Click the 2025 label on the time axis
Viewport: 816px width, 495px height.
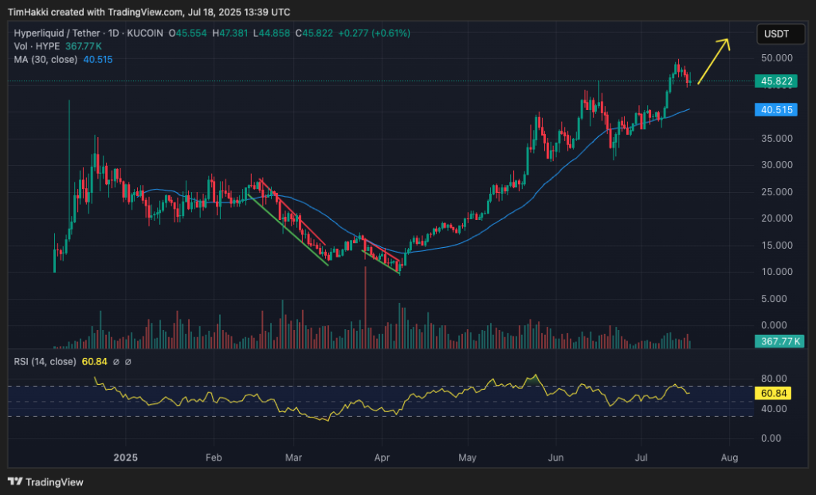point(126,458)
